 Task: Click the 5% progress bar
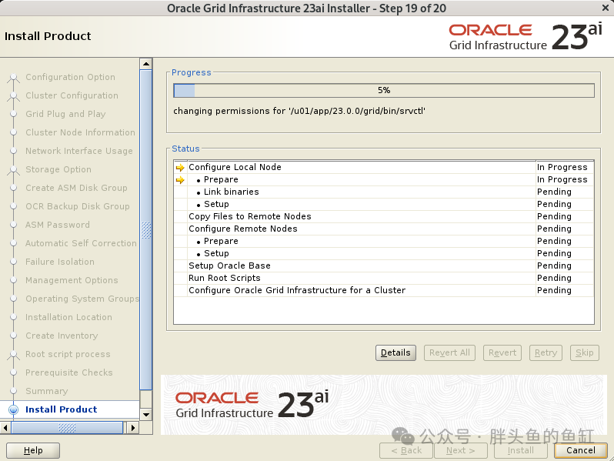click(x=384, y=91)
